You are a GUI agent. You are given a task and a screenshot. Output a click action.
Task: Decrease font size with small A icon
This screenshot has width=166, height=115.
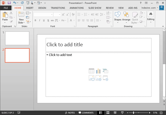click(x=67, y=14)
